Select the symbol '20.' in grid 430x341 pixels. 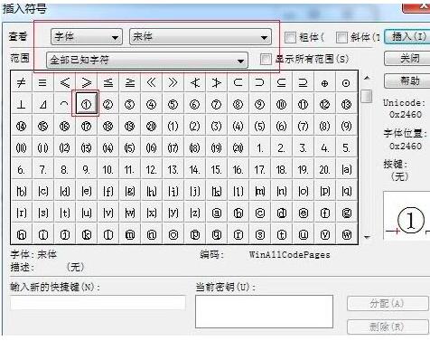pyautogui.click(x=324, y=169)
